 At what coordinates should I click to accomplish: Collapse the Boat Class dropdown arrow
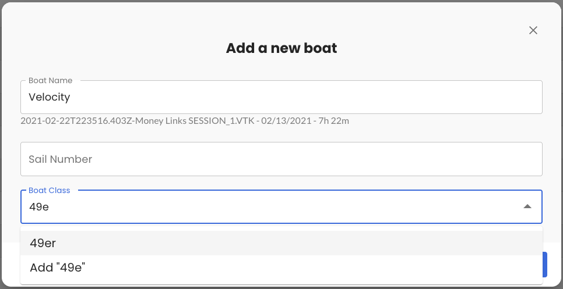[527, 206]
